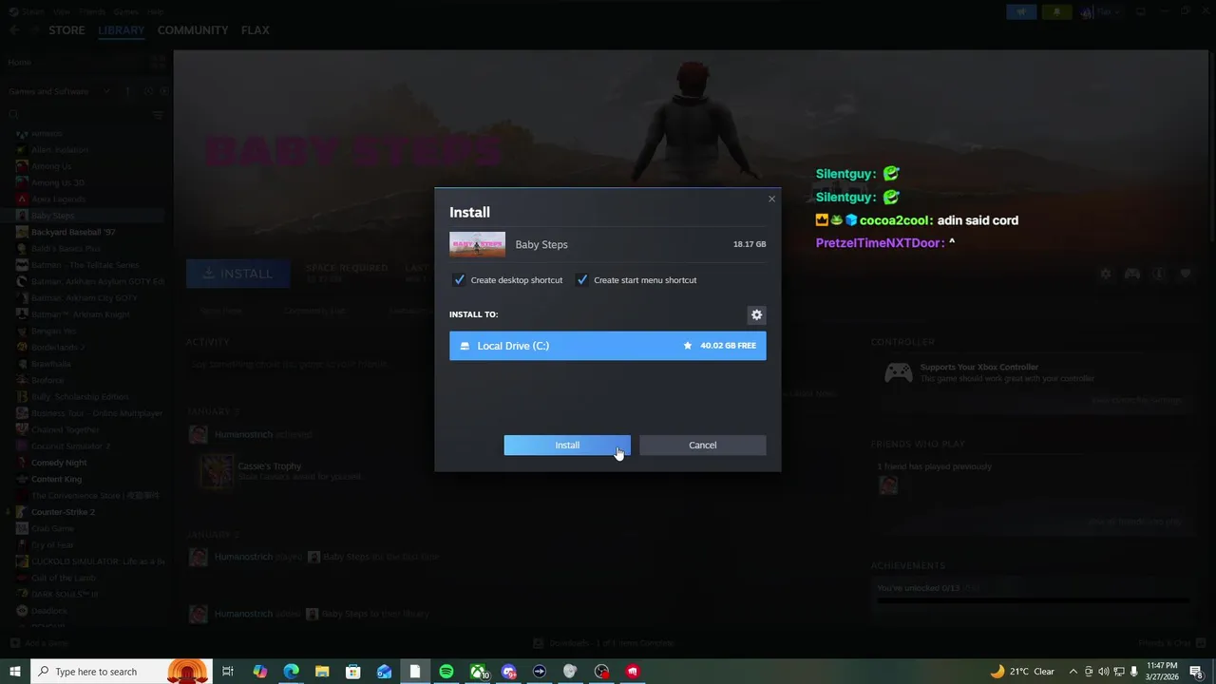1216x684 pixels.
Task: Click Windows search box on taskbar
Action: click(122, 672)
